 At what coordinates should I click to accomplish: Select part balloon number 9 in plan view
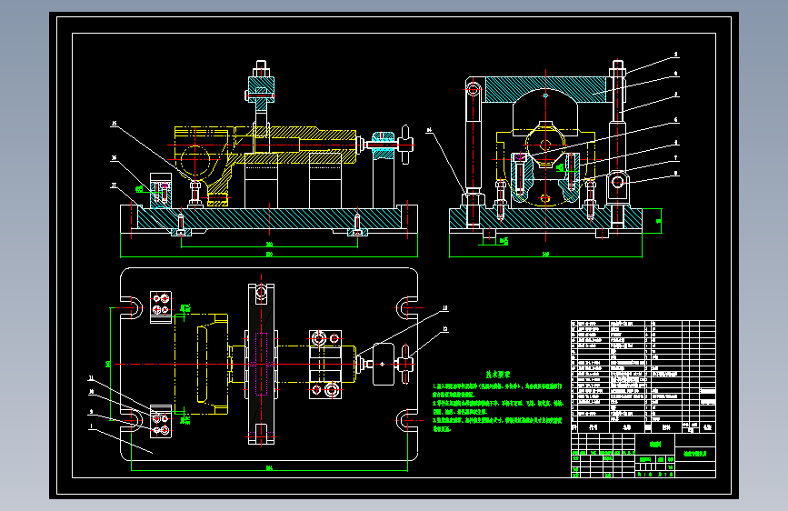(x=91, y=411)
